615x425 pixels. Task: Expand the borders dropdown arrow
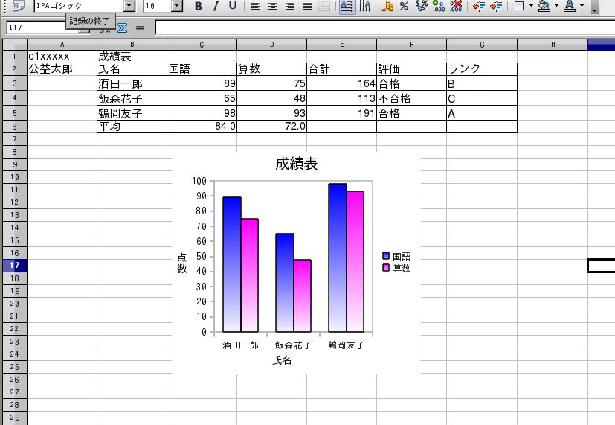530,7
